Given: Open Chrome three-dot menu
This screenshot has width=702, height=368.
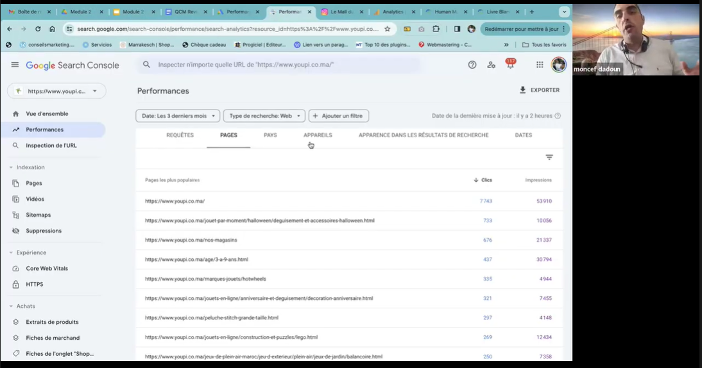Looking at the screenshot, I should (x=563, y=29).
